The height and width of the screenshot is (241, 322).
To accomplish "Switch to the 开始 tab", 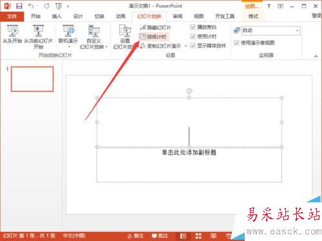I will (x=35, y=16).
